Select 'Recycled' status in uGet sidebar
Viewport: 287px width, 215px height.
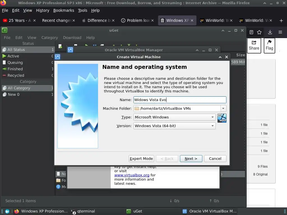coord(28,75)
